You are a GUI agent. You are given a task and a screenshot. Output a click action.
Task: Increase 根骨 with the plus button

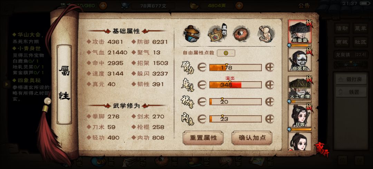coord(270,102)
